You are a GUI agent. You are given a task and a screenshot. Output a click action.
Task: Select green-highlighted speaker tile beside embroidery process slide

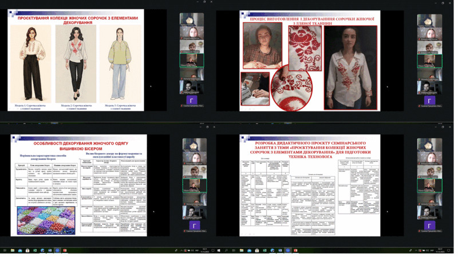429,60
